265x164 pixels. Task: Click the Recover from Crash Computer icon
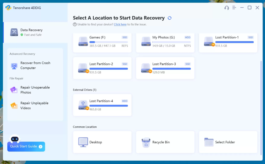(x=14, y=66)
